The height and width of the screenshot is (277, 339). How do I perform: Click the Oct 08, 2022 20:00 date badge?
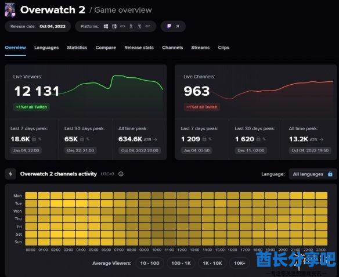pos(139,150)
